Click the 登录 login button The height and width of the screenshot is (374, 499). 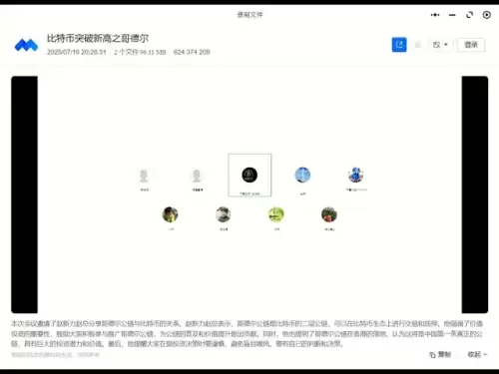pyautogui.click(x=471, y=45)
